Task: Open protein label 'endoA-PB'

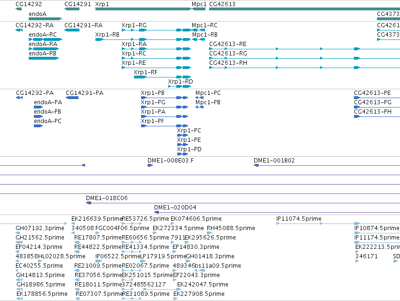Action: [47, 112]
